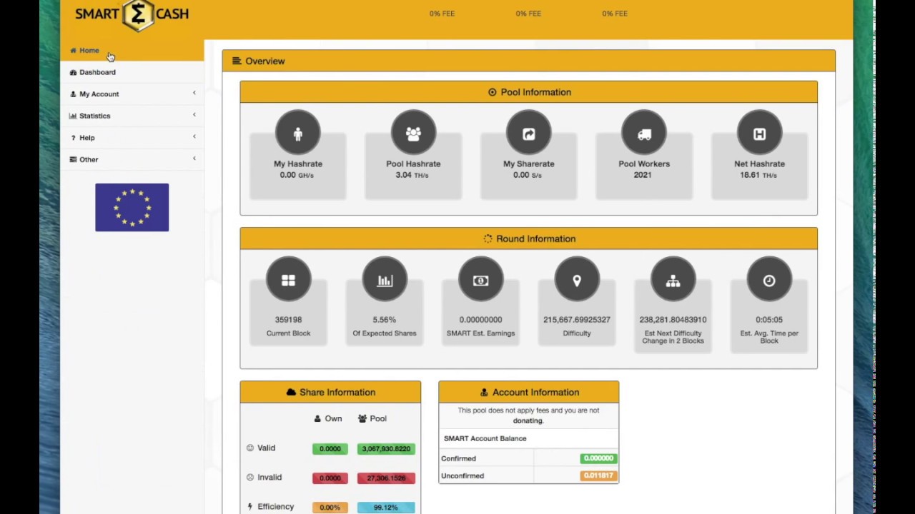Click the Account Information user icon
This screenshot has width=915, height=514.
pos(484,393)
